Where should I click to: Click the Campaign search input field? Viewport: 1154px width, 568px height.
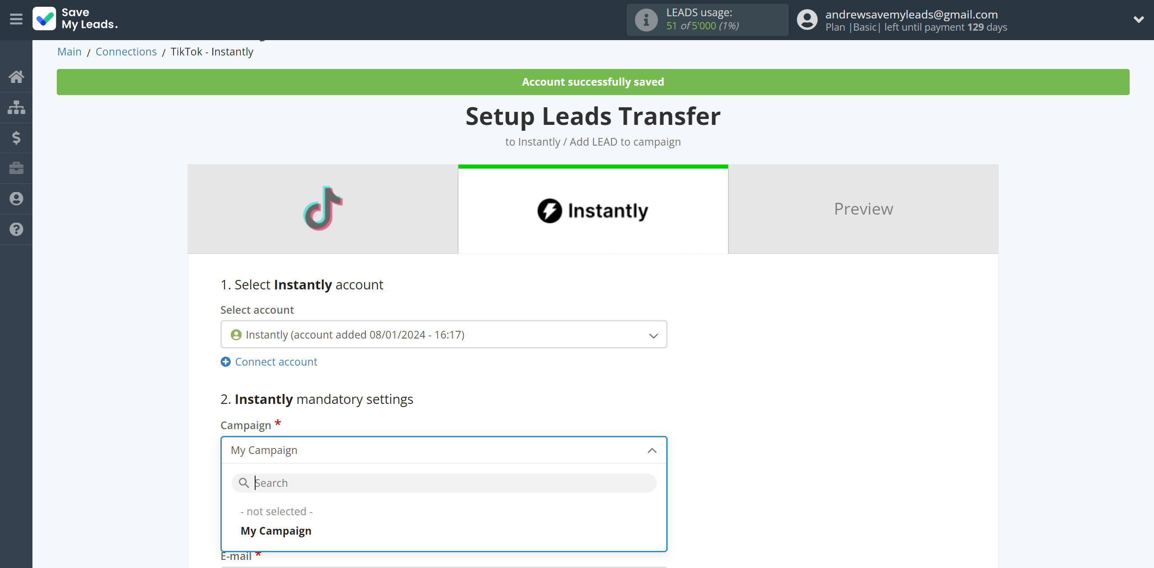[x=444, y=483]
